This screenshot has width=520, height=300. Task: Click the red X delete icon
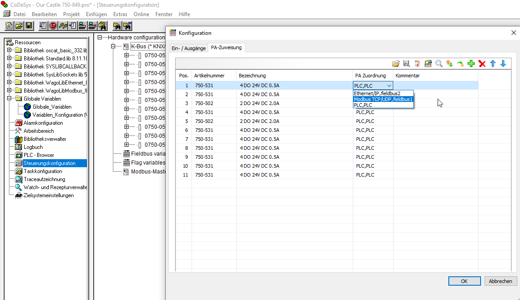tap(482, 64)
